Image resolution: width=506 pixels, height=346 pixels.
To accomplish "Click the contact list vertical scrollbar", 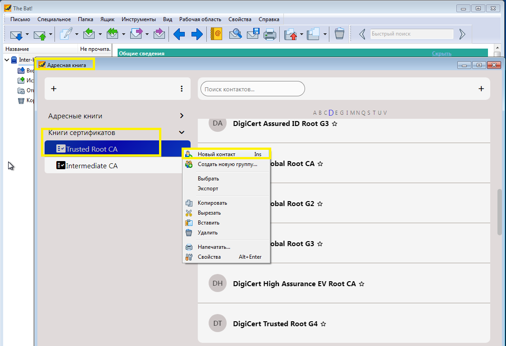I will pyautogui.click(x=500, y=212).
